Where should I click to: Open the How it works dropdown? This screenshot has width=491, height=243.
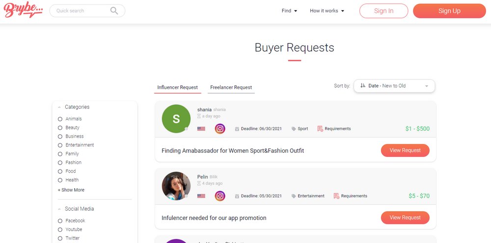click(327, 11)
